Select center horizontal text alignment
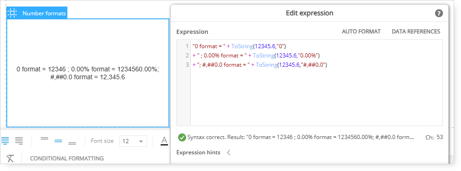Viewport: 461px width, 171px height. tap(5, 141)
